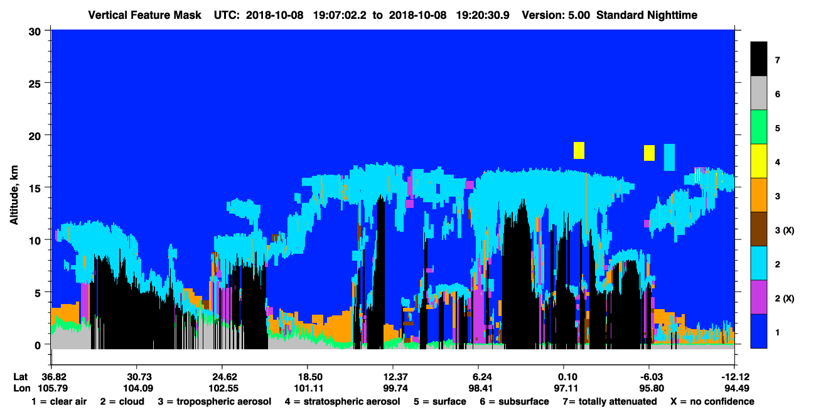Click the yellow stratospheric aerosol patch above latitude 0.10
Screen dimensions: 816x419
579,150
